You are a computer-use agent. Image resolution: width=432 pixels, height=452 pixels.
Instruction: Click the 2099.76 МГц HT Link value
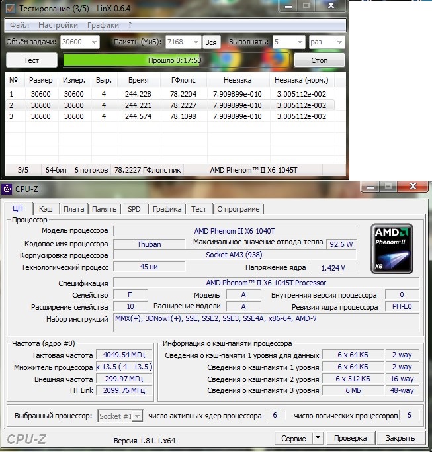(x=124, y=390)
